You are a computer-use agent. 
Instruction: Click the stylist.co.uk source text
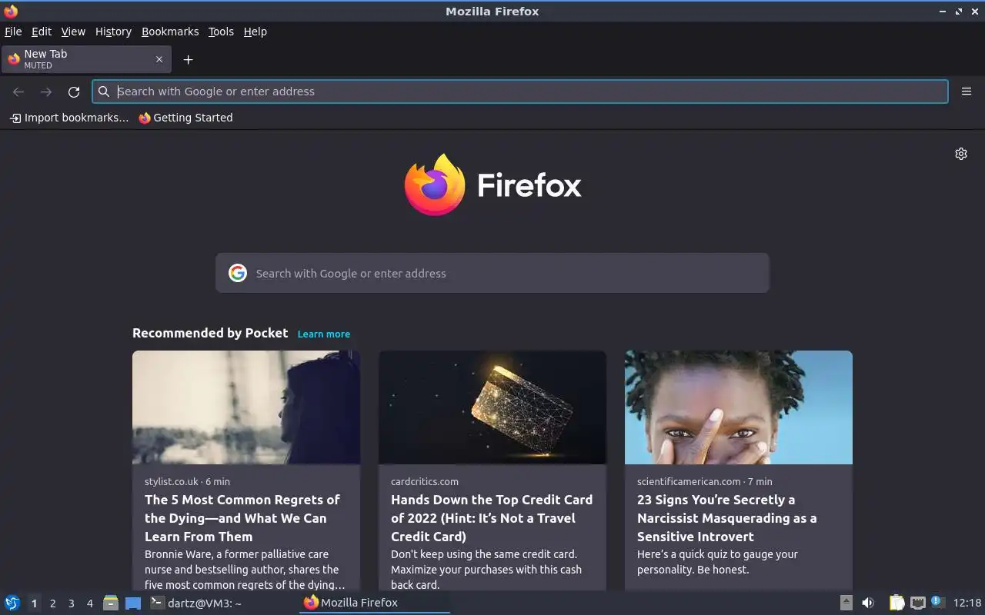(172, 481)
